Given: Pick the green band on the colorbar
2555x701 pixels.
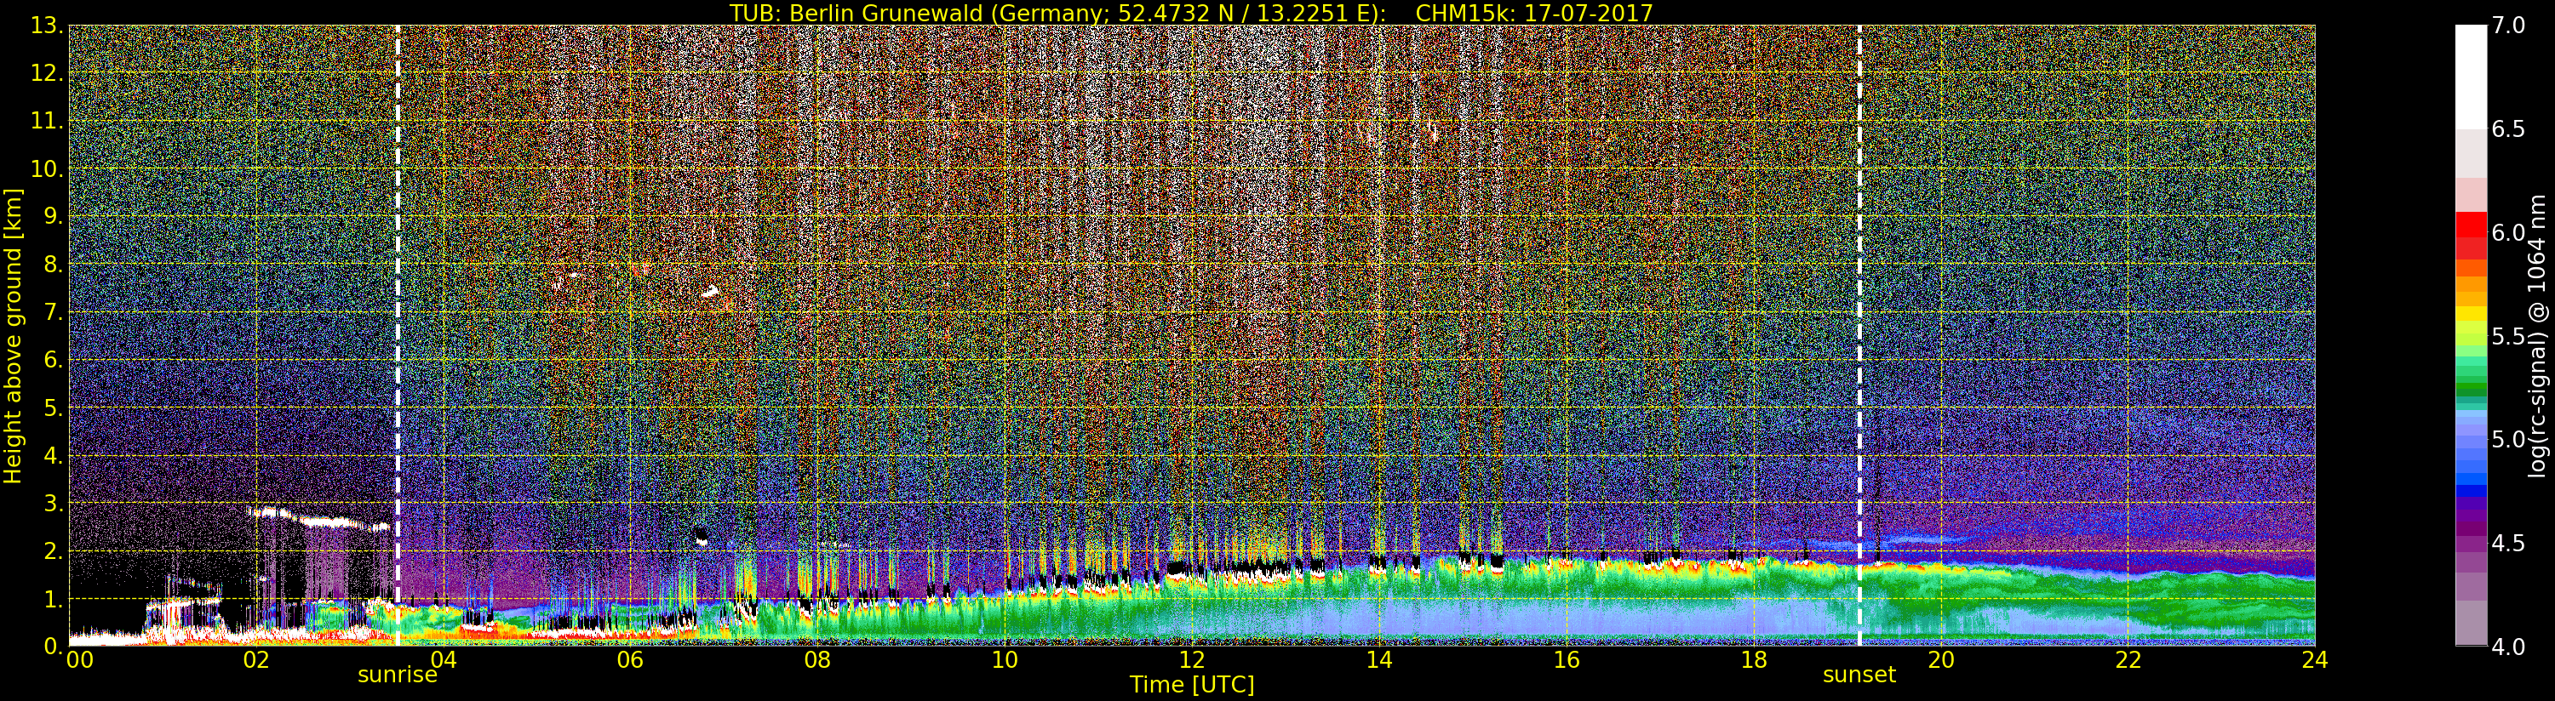Looking at the screenshot, I should 2471,382.
